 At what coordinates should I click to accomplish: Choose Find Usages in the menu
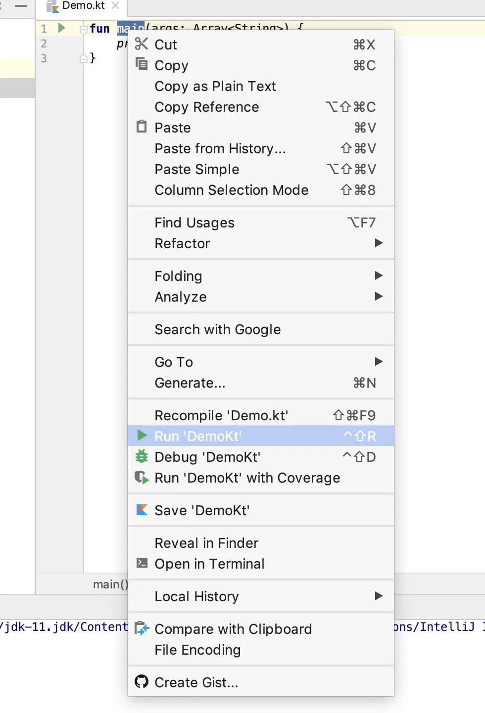[x=194, y=223]
